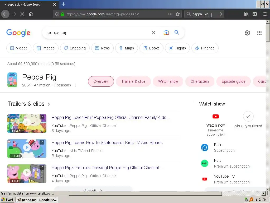The width and height of the screenshot is (270, 203).
Task: Click the browser back arrow button
Action: [x=5, y=14]
